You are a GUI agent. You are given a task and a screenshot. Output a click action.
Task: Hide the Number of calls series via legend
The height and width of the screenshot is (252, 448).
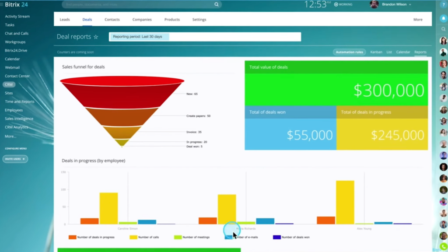click(146, 237)
